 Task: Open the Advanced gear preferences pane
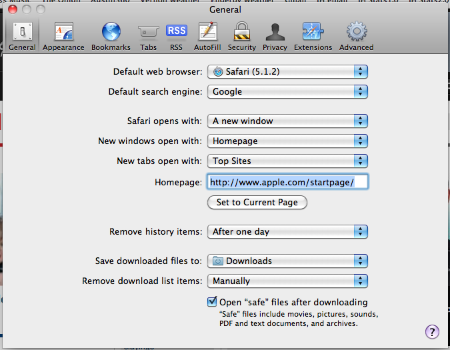click(x=356, y=36)
